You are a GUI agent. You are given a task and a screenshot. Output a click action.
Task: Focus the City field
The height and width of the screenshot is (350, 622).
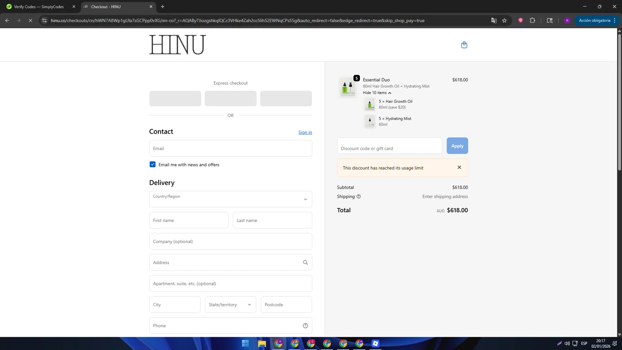tap(175, 304)
